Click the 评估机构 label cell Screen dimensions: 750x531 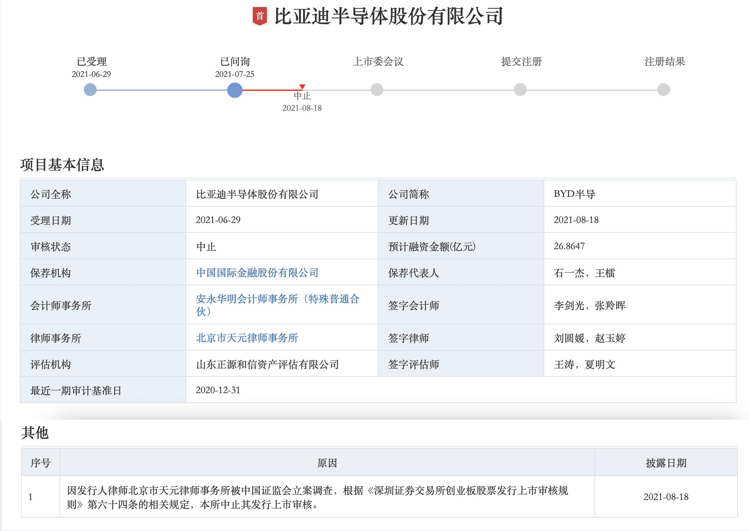[x=103, y=364]
